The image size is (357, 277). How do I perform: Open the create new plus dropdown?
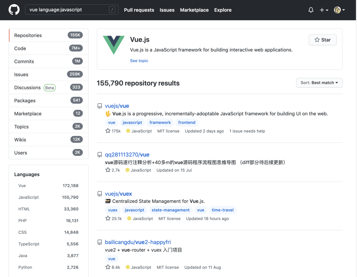pos(324,10)
